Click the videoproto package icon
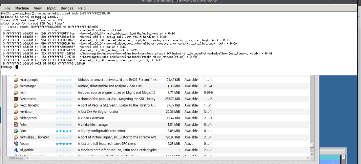Screen dimensions: 361x164 click(x=16, y=118)
